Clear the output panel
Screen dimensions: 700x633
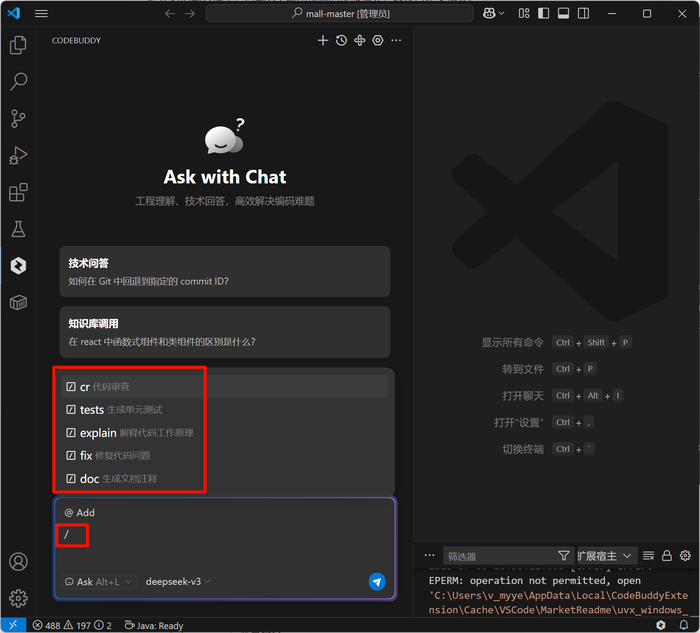tap(648, 556)
